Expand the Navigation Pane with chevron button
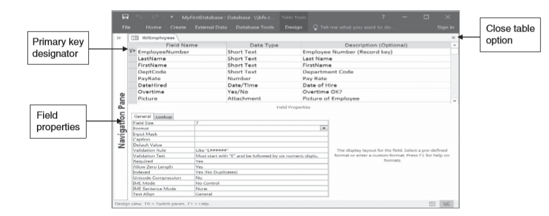 (x=119, y=38)
